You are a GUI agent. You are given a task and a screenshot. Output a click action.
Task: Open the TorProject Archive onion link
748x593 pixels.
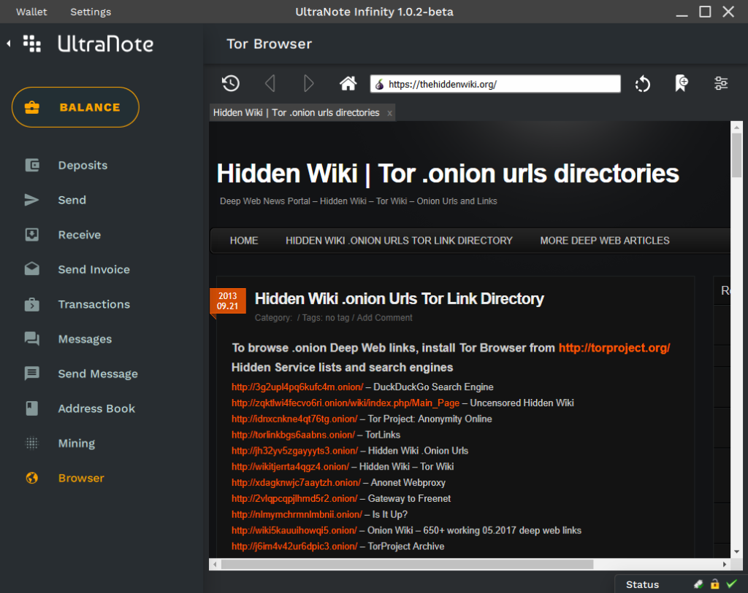(294, 546)
